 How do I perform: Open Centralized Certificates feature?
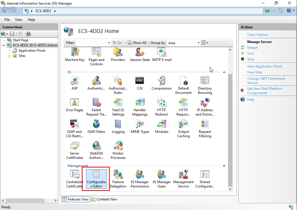pos(74,179)
